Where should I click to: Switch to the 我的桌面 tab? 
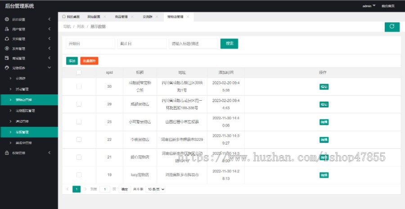(x=71, y=17)
